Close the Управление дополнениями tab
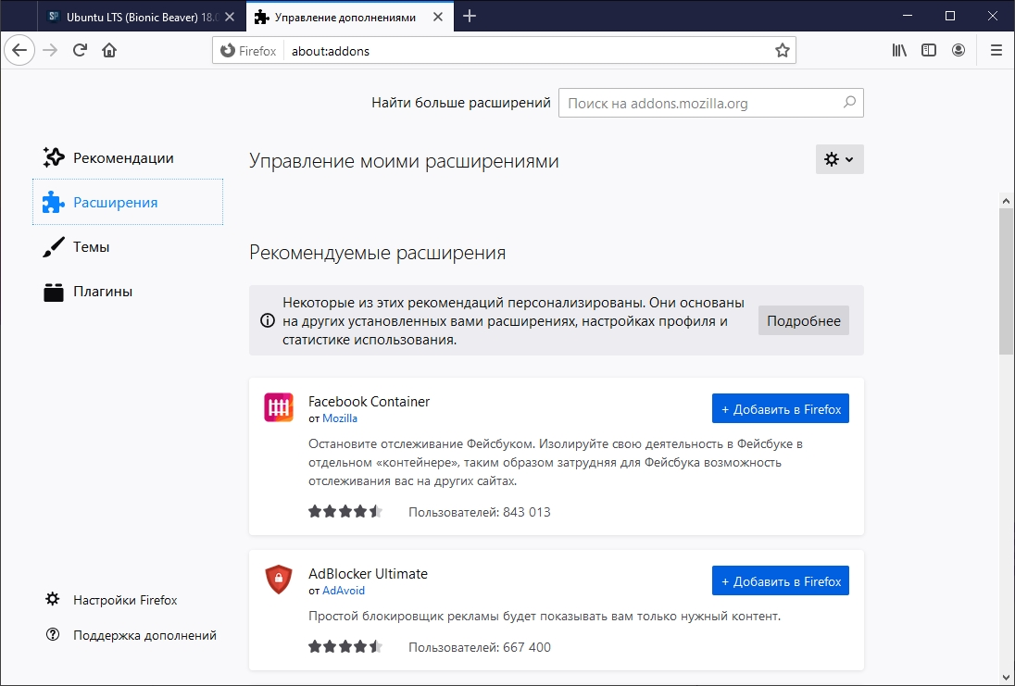The height and width of the screenshot is (686, 1015). [438, 17]
